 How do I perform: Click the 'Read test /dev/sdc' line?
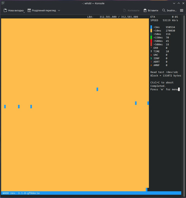coord(164,72)
